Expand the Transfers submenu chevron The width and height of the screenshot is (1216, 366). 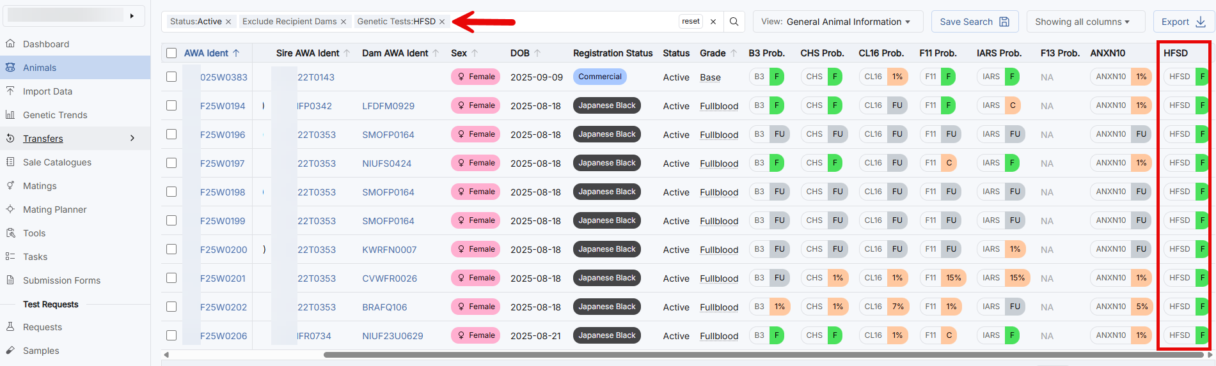pyautogui.click(x=132, y=138)
